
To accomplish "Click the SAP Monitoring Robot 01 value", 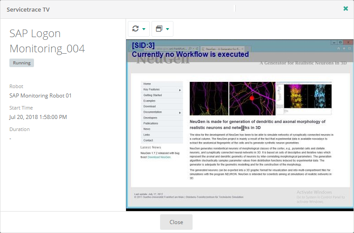I will [x=40, y=96].
